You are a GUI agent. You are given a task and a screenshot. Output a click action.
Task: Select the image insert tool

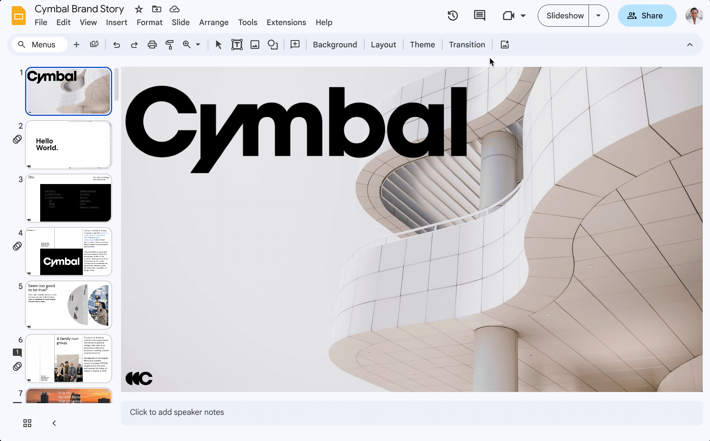click(255, 45)
